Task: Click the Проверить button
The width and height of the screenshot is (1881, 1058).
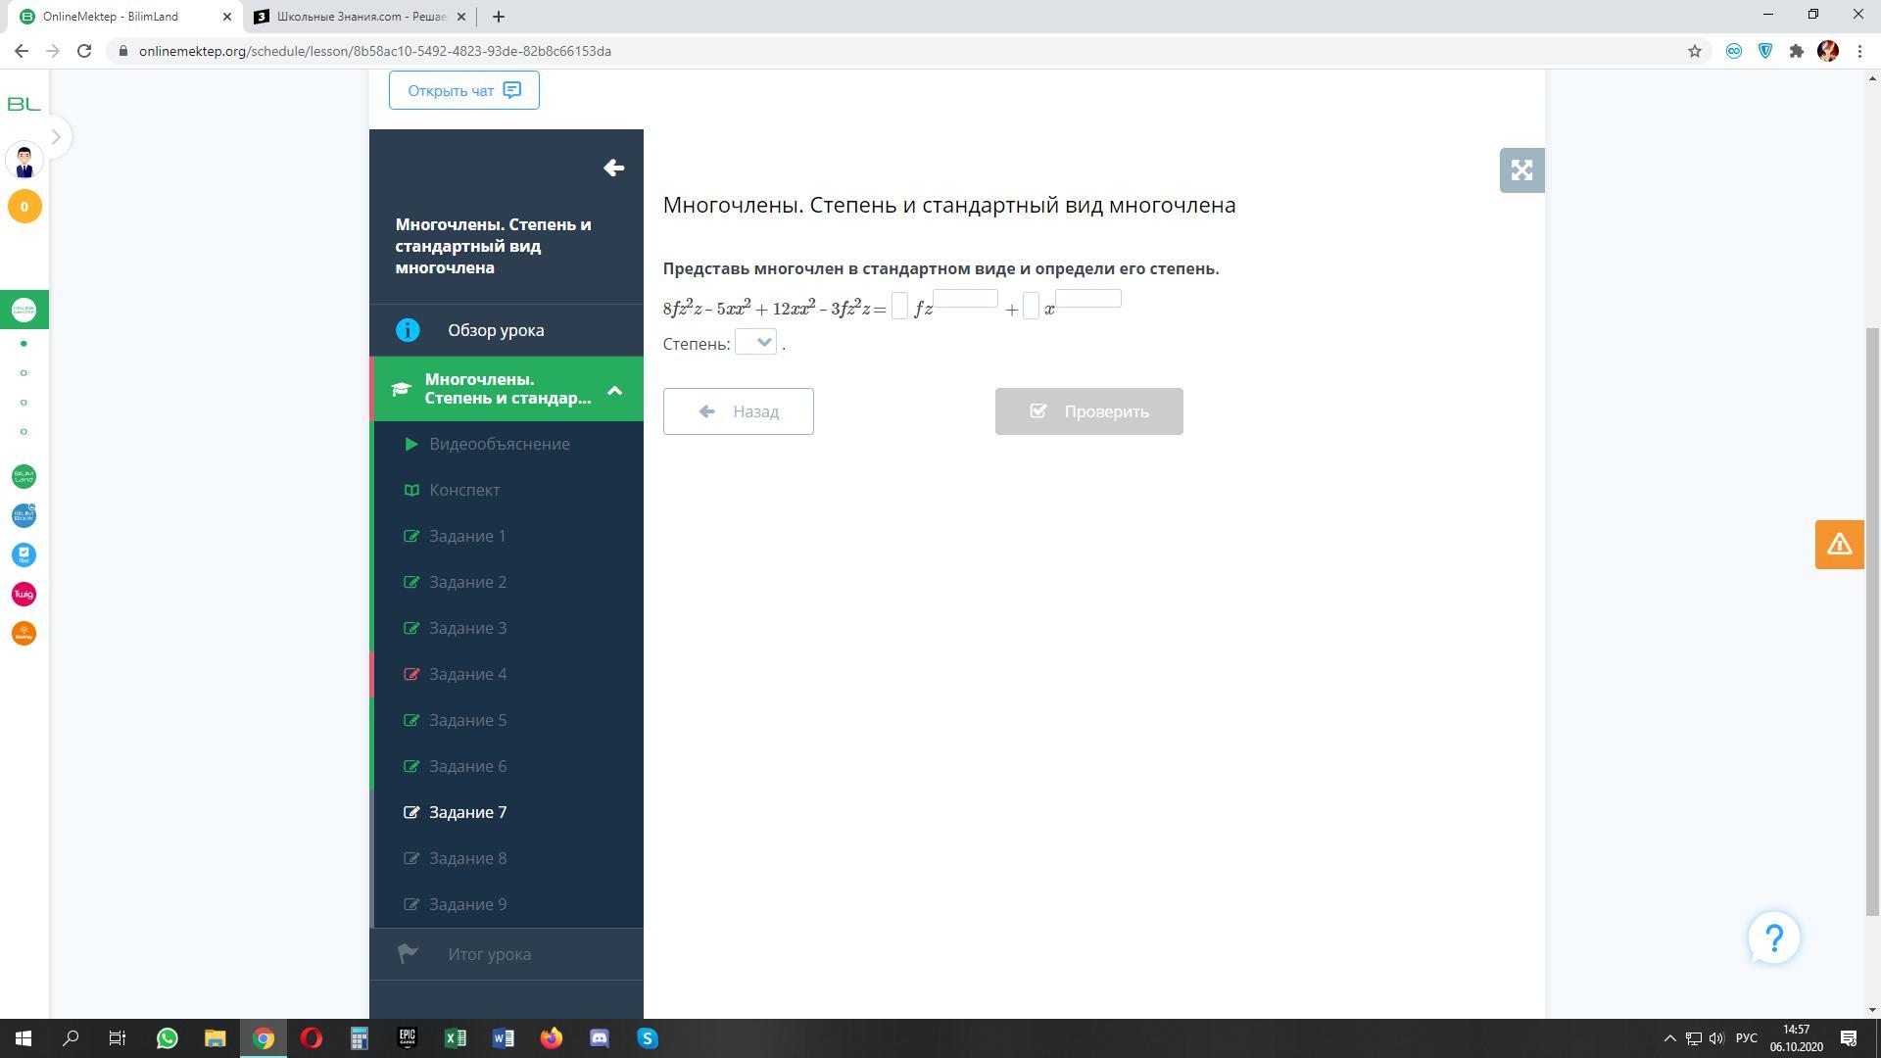Action: pos(1088,411)
